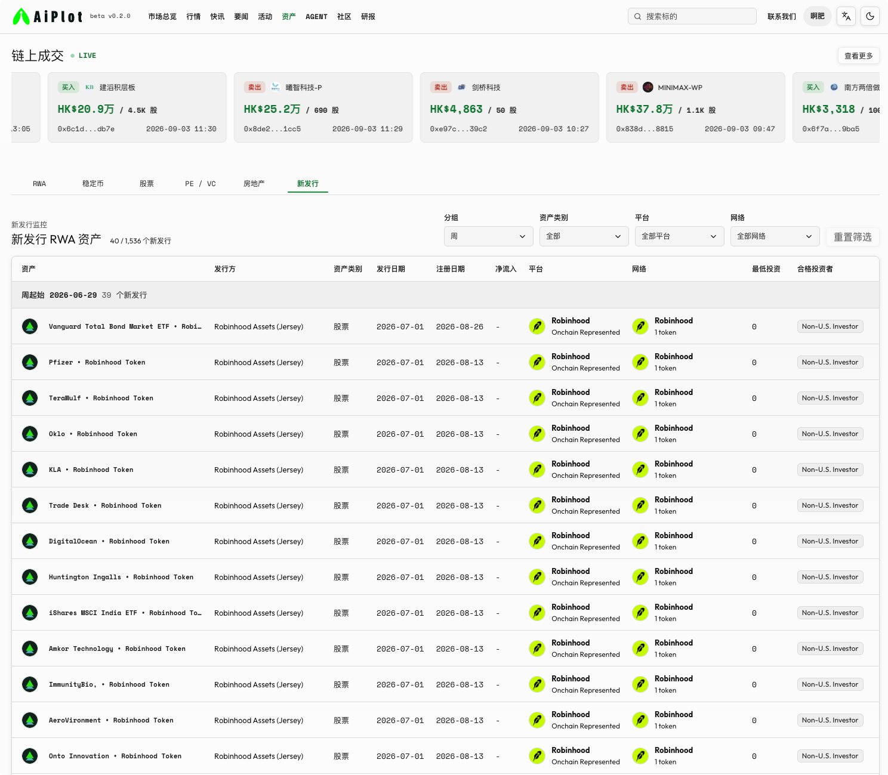This screenshot has height=775, width=888.
Task: Open the 剑桥科技 trade card
Action: 510,107
